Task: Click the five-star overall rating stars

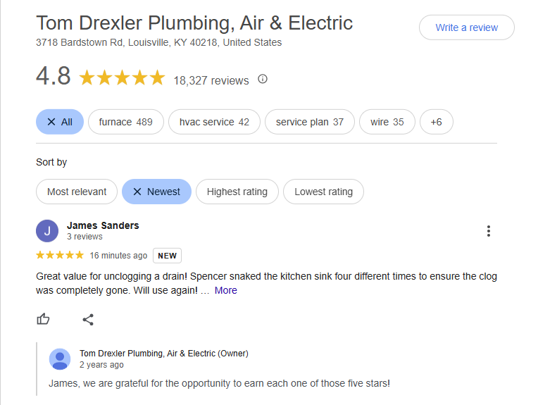Action: pyautogui.click(x=122, y=77)
